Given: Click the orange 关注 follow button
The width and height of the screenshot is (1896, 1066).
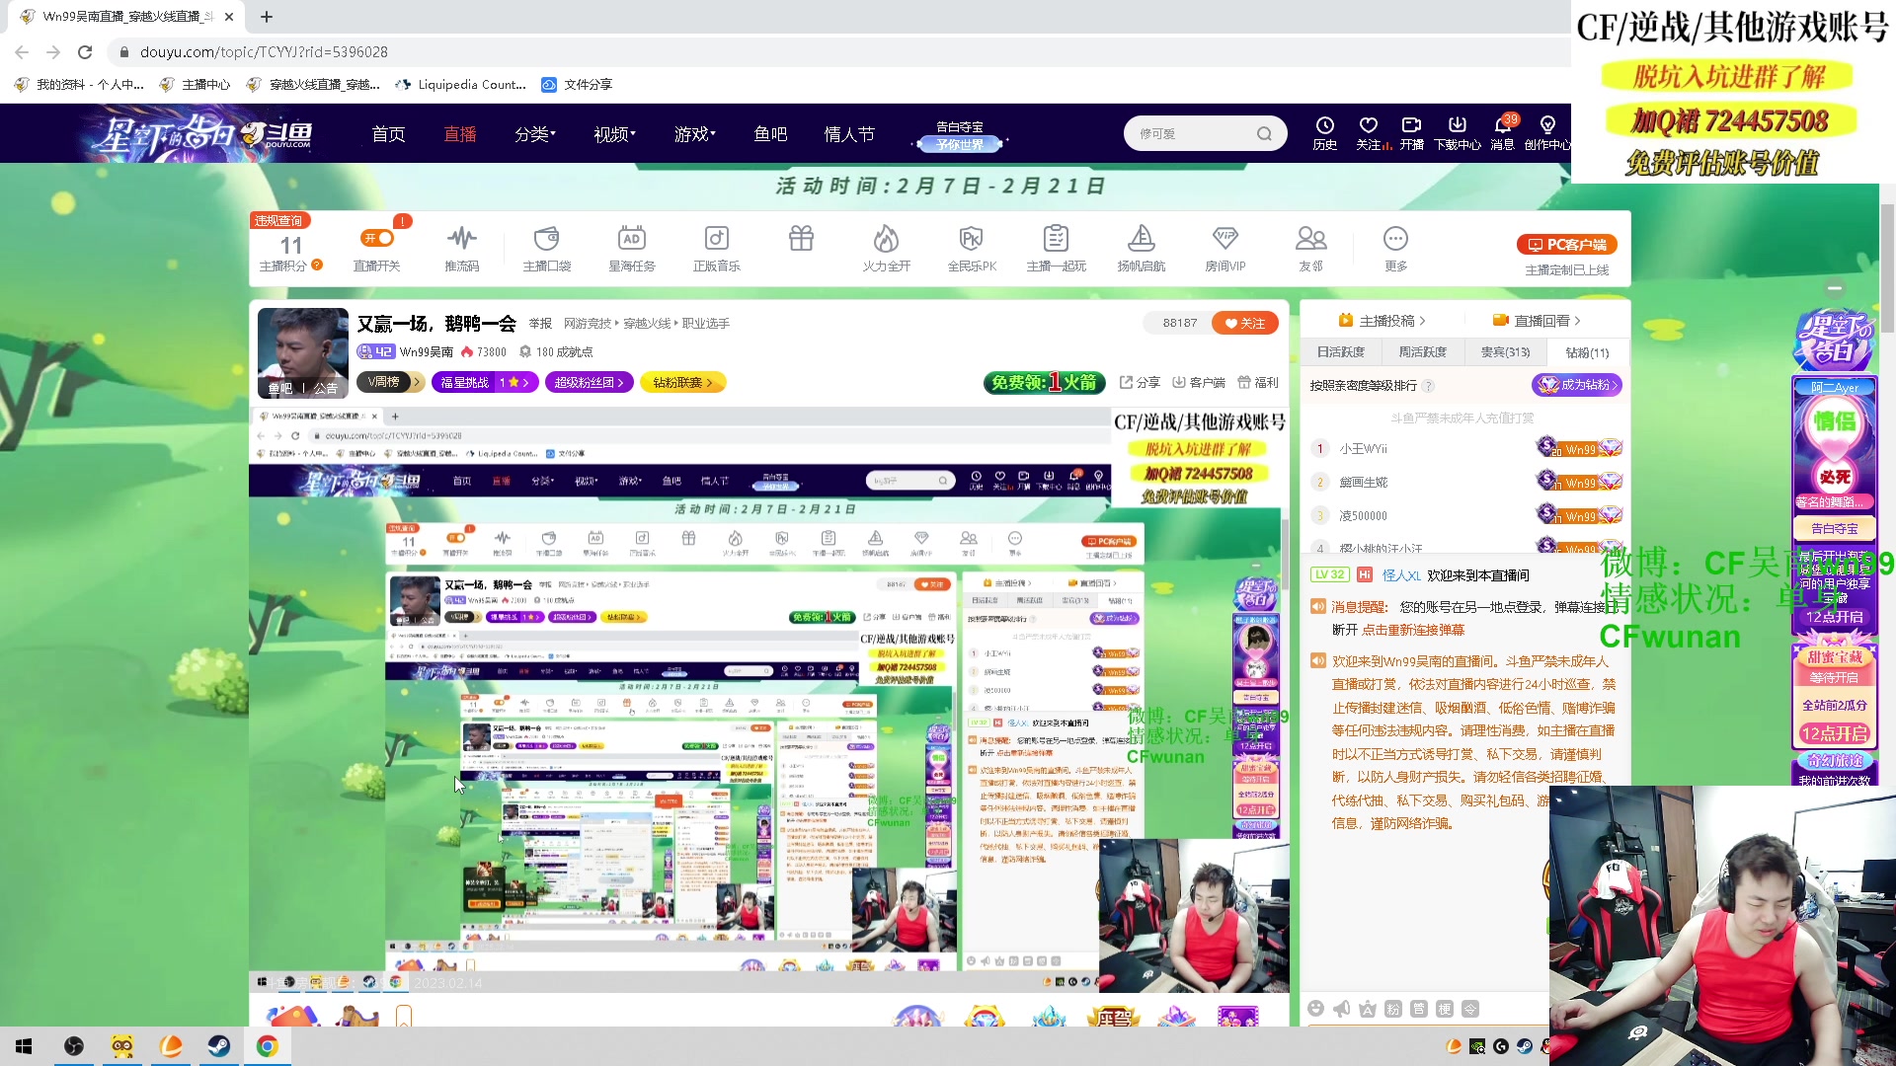Looking at the screenshot, I should [1245, 323].
